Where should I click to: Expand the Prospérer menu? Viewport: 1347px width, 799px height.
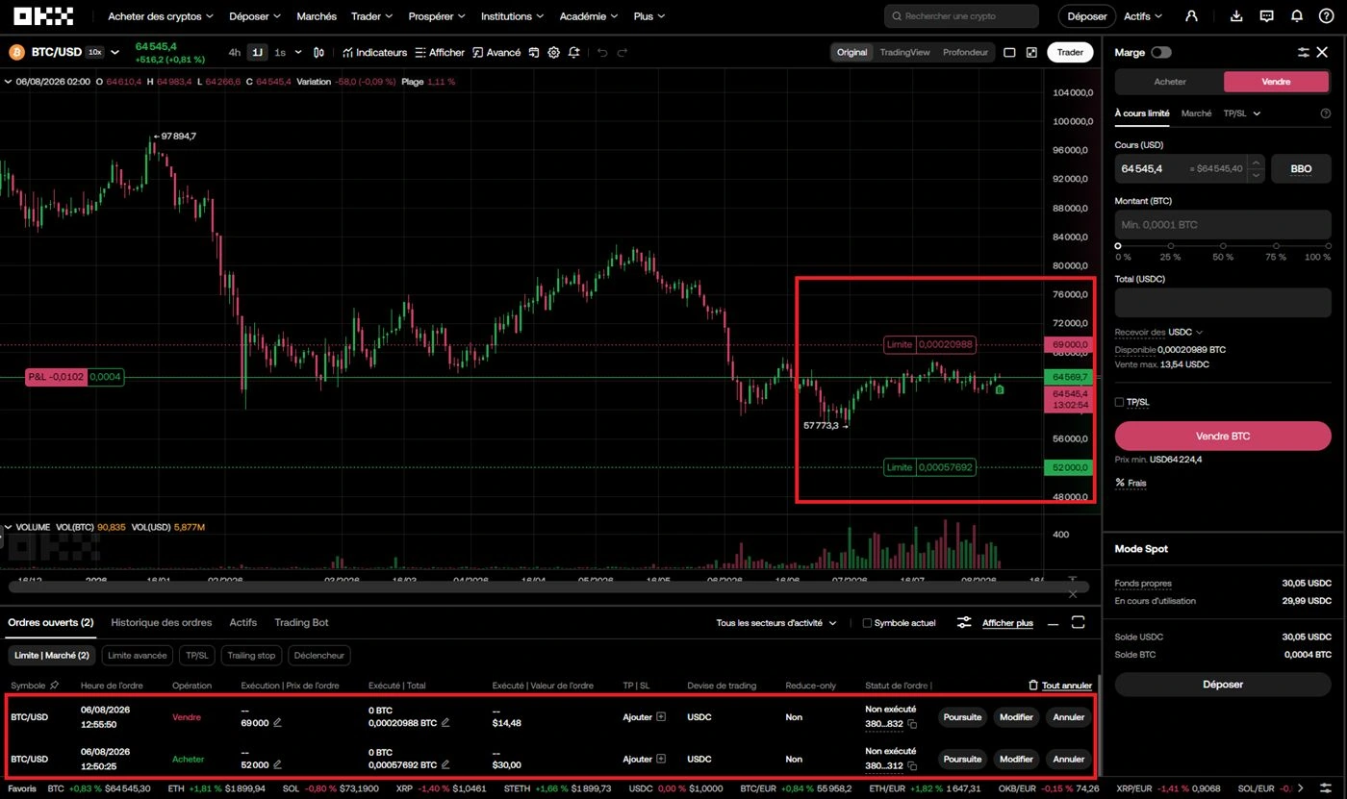click(437, 16)
